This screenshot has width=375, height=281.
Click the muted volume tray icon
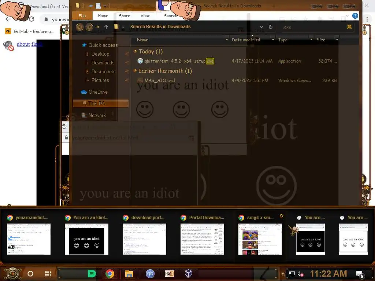click(300, 274)
